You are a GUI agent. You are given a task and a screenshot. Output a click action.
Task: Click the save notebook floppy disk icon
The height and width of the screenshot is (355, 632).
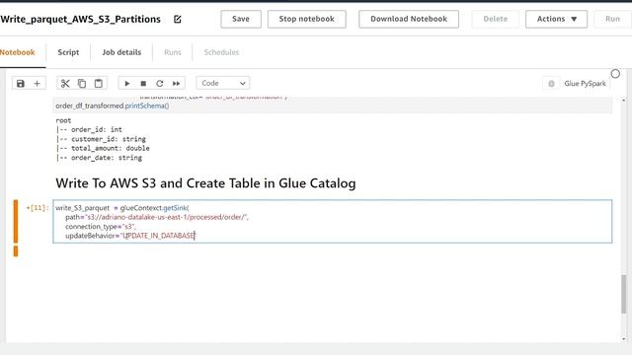point(21,83)
